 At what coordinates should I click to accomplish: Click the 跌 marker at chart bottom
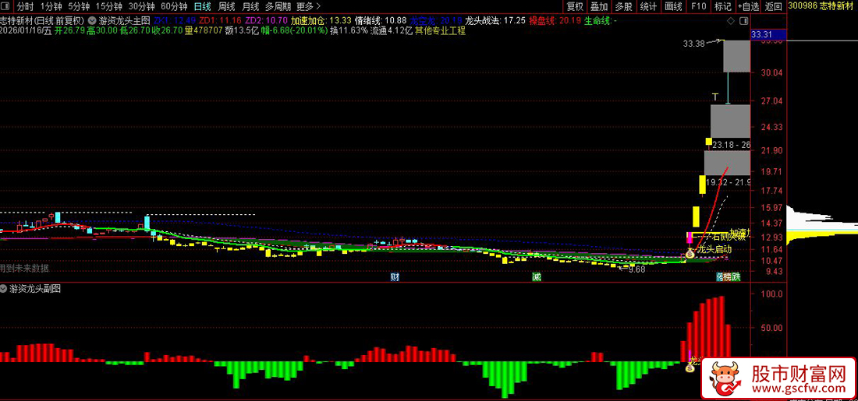coord(736,277)
